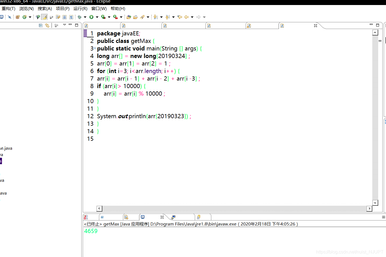Image resolution: width=386 pixels, height=257 pixels.
Task: Click the Next Annotation icon
Action: coord(156,17)
